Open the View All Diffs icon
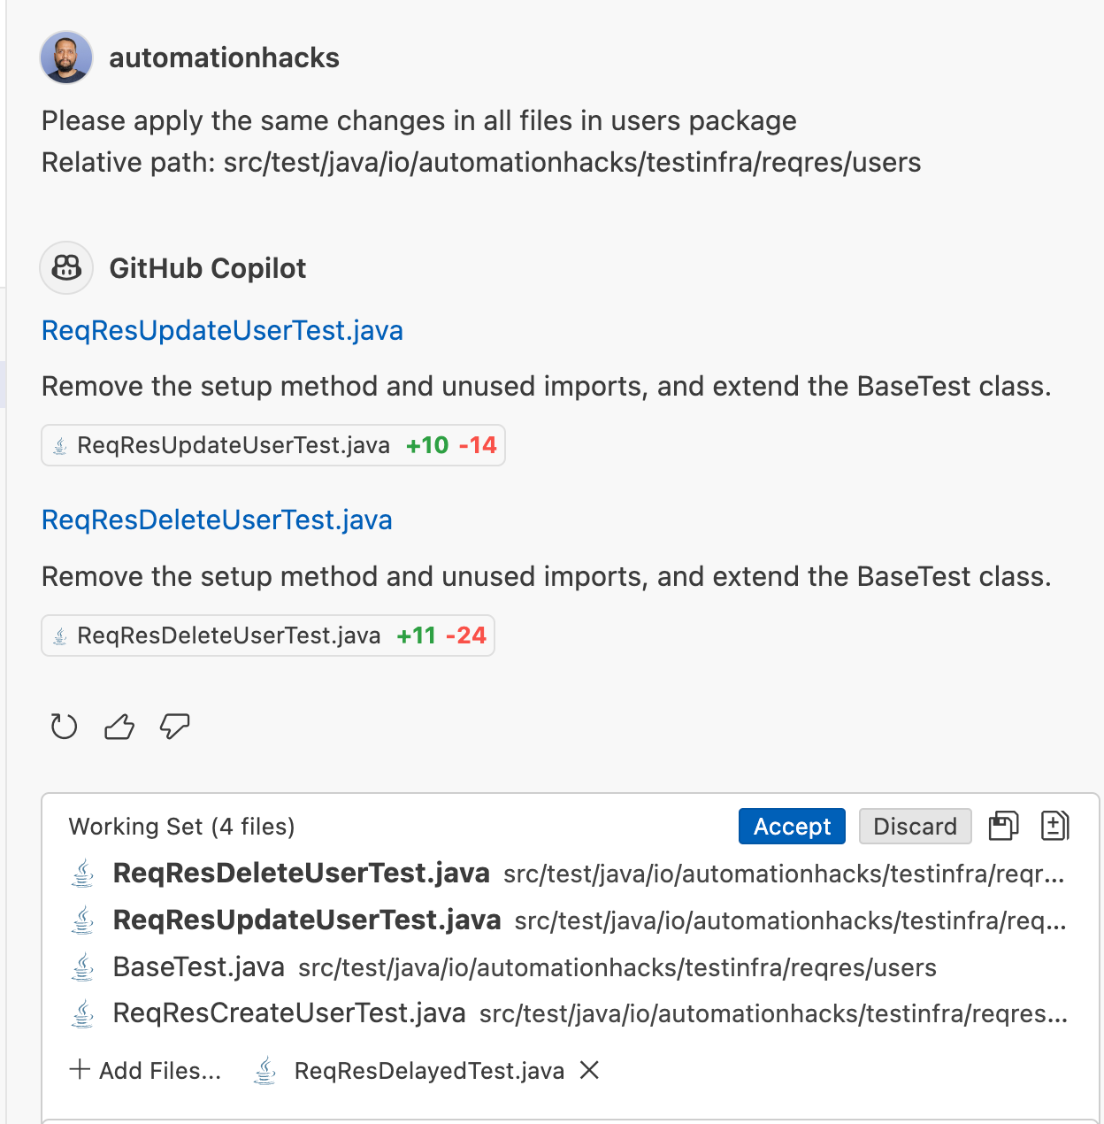Screen dimensions: 1104x1124 (x=1054, y=826)
